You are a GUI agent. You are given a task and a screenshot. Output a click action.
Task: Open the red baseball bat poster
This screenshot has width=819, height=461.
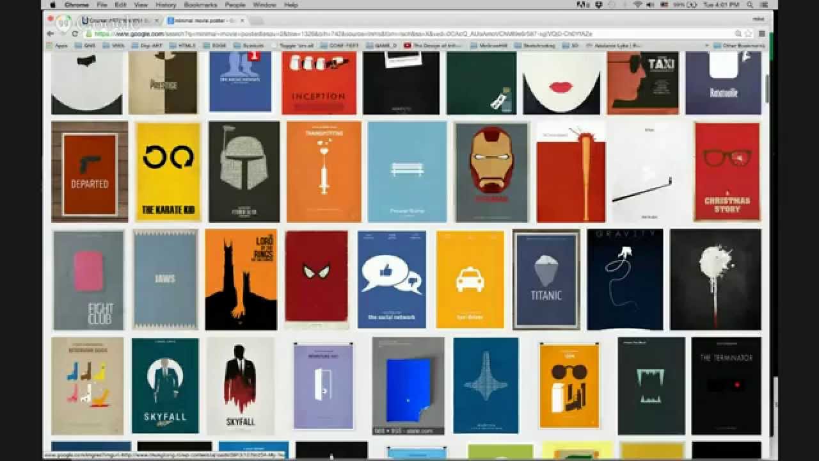(x=571, y=172)
